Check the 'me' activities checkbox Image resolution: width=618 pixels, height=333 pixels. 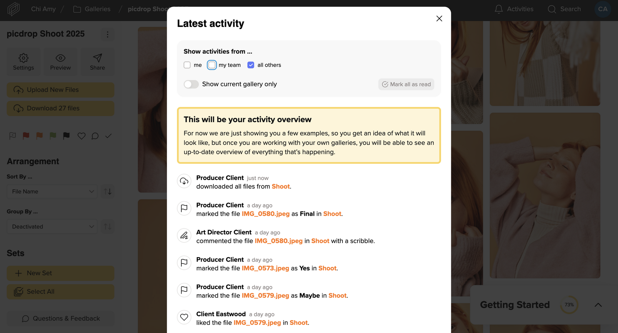[187, 65]
